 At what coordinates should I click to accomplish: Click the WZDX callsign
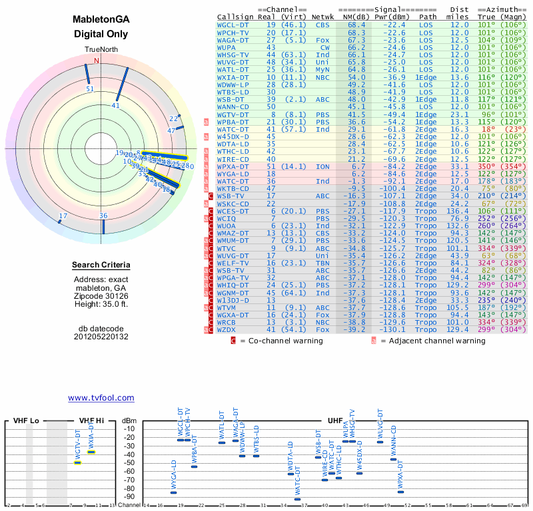coord(227,330)
